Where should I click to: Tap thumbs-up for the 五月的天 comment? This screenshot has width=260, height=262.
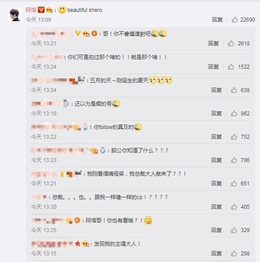(x=234, y=90)
